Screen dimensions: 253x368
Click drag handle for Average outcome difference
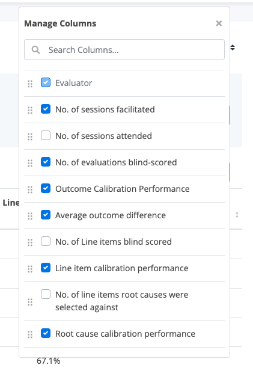(x=30, y=216)
